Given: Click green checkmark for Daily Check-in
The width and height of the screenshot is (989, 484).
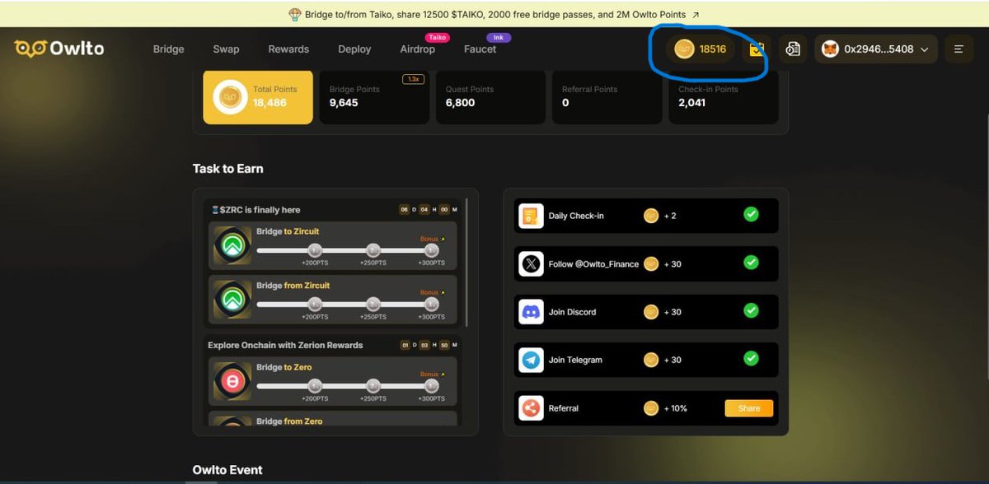Looking at the screenshot, I should 751,214.
